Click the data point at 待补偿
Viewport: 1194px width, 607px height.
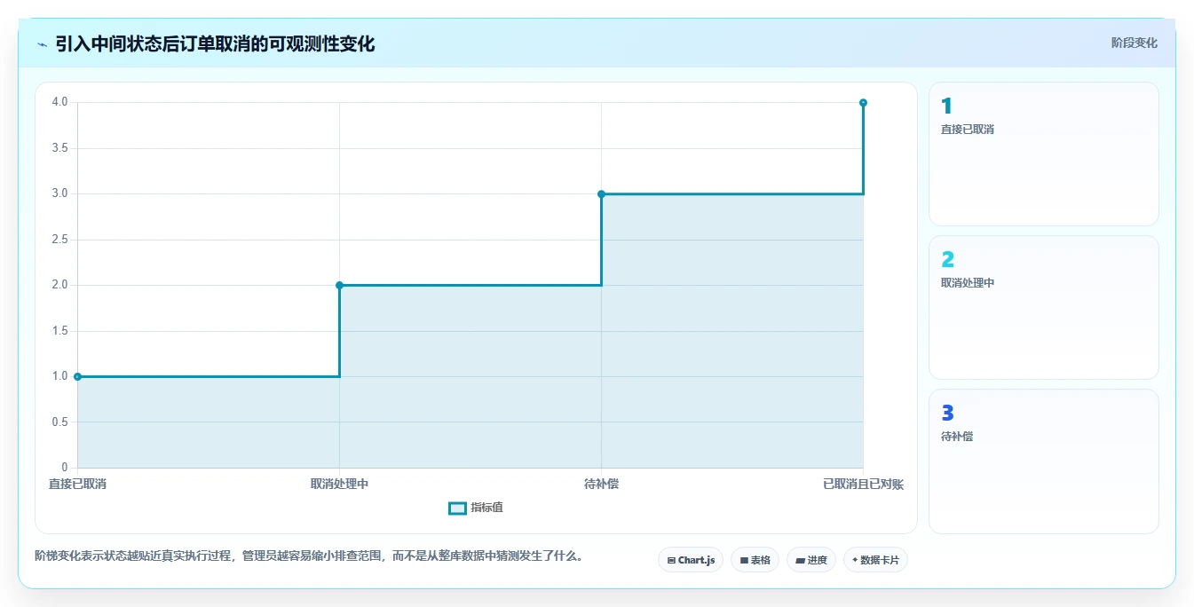[x=601, y=193]
